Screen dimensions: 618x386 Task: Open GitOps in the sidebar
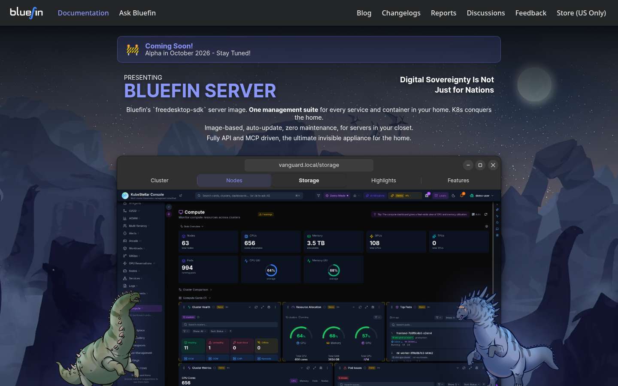point(133,256)
